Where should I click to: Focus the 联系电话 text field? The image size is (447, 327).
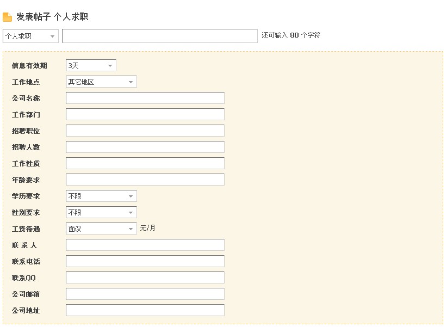145,262
